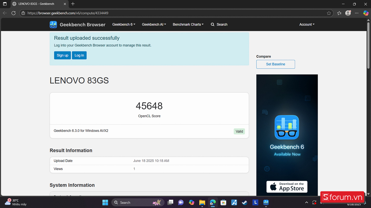This screenshot has width=371, height=208.
Task: Switch to Microsoft Edge on the taskbar
Action: [x=213, y=202]
